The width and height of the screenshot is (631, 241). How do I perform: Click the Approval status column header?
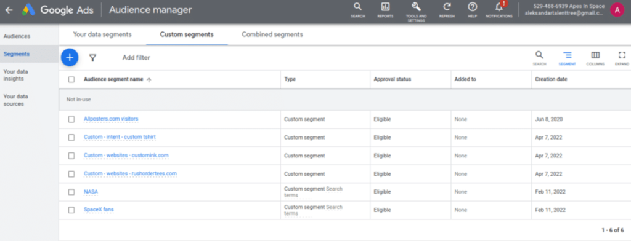point(392,79)
